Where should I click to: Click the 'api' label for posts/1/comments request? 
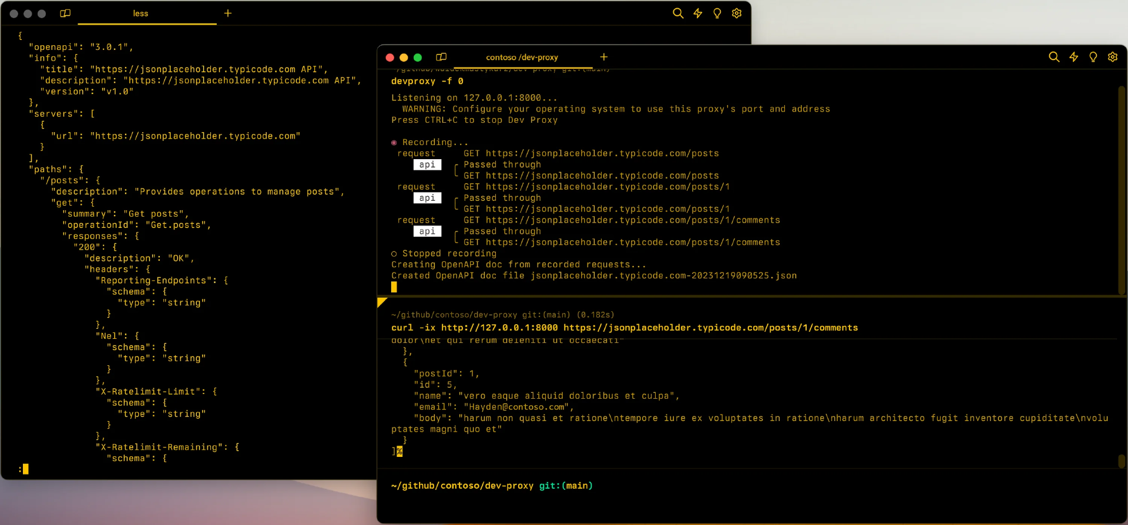[x=427, y=231]
